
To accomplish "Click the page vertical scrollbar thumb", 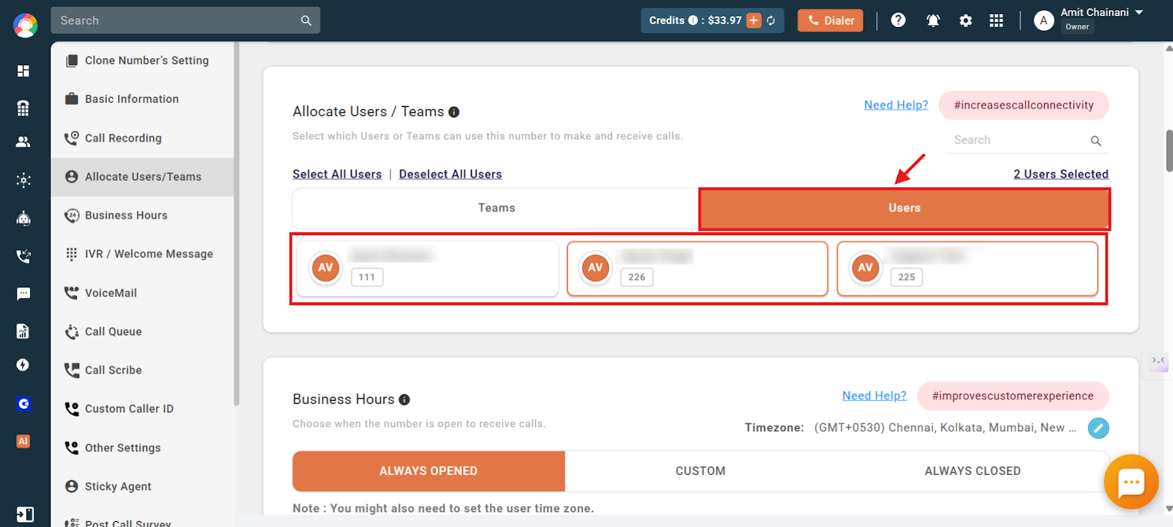I will (x=1169, y=151).
